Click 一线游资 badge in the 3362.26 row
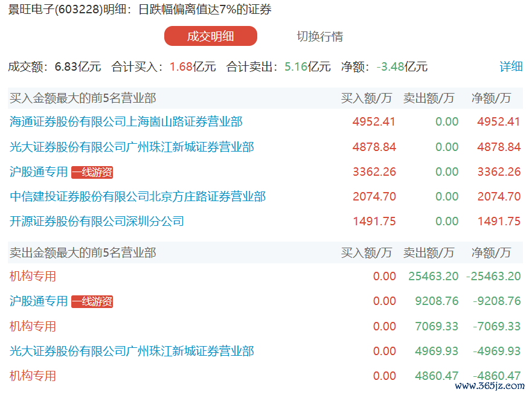The image size is (529, 395). point(92,172)
